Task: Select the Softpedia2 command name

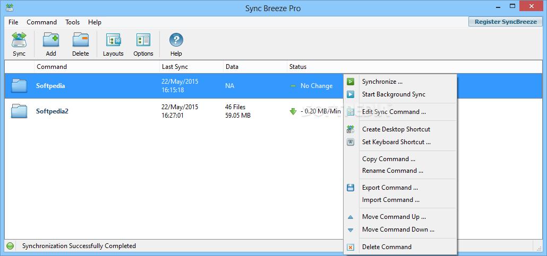Action: (53, 111)
